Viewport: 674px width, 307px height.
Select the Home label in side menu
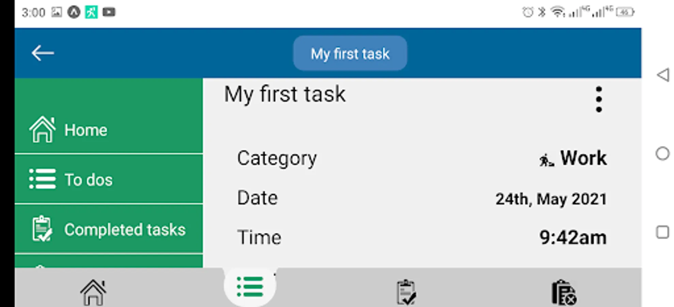point(86,130)
